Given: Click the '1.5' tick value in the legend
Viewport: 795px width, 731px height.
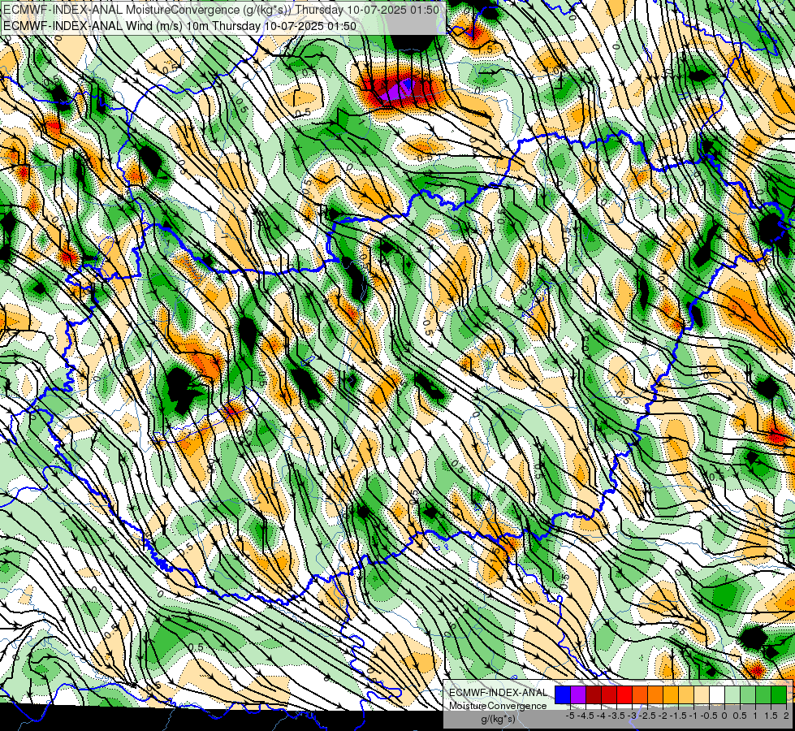Looking at the screenshot, I should (771, 716).
